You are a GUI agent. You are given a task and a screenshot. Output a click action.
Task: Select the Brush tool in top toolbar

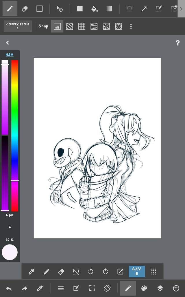[x=10, y=8]
